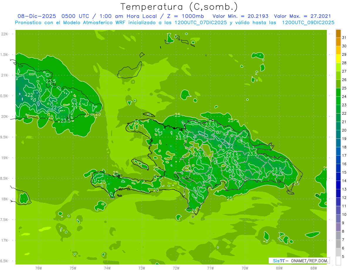
Task: Click the "76W" longitude label
Action: 38,268
